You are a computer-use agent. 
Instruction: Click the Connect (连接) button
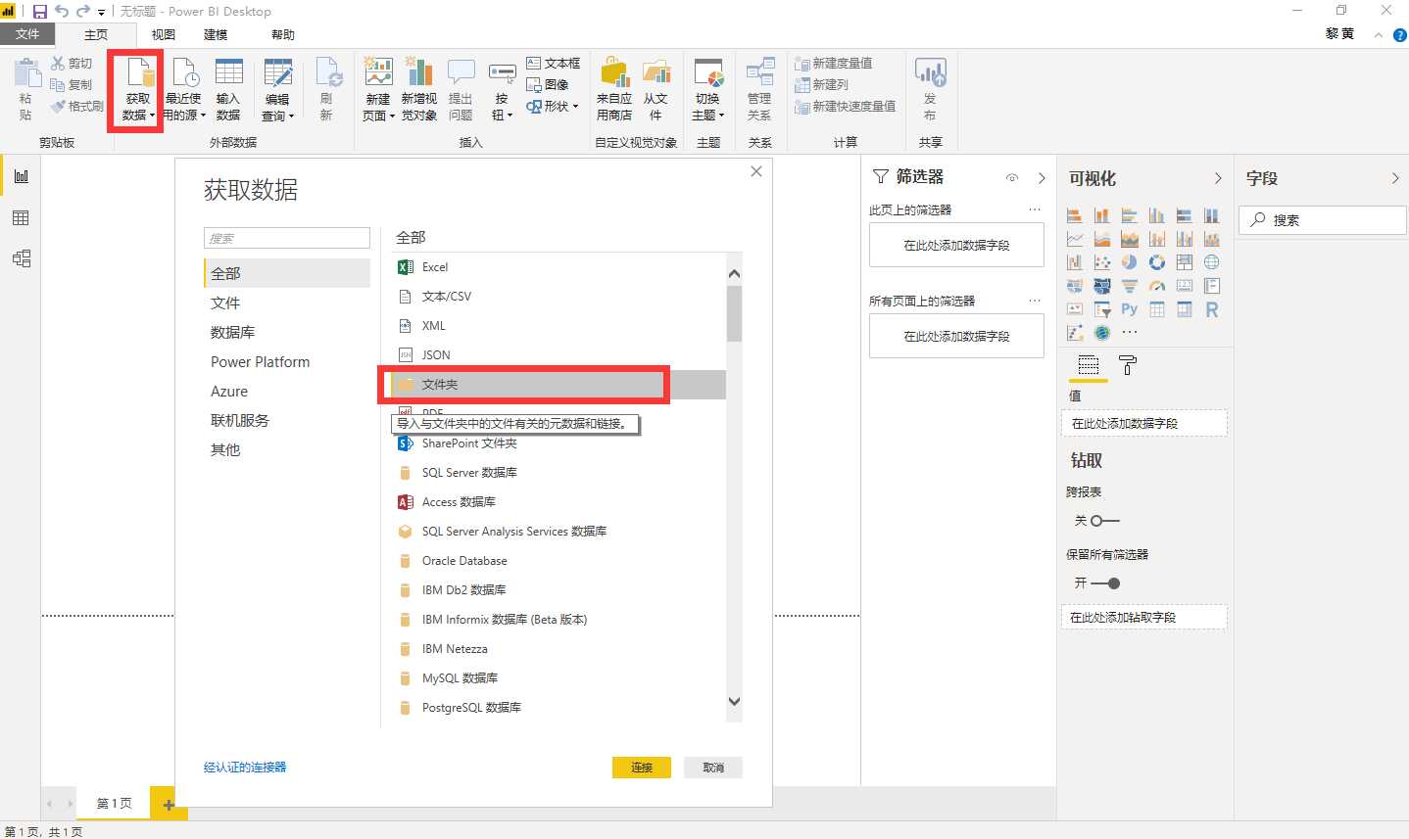pyautogui.click(x=642, y=768)
